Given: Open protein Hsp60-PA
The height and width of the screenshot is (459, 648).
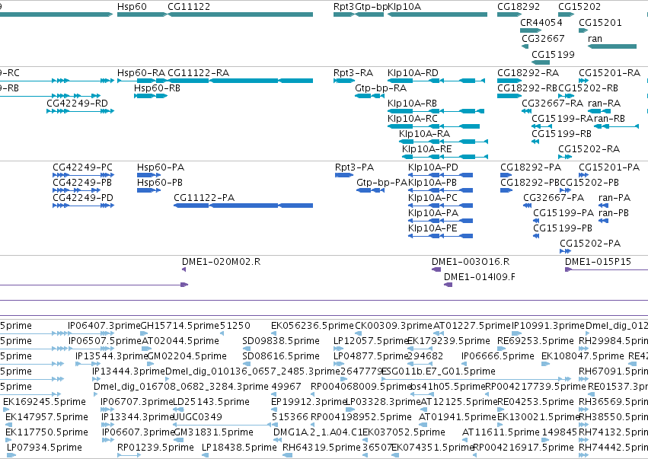Looking at the screenshot, I should pos(161,167).
